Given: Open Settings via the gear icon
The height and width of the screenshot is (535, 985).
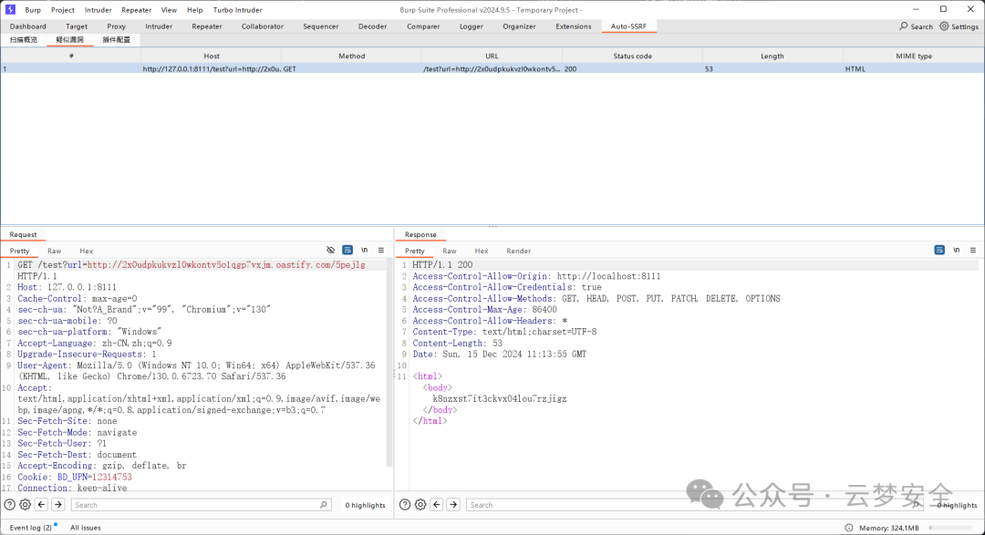Looking at the screenshot, I should pyautogui.click(x=944, y=26).
